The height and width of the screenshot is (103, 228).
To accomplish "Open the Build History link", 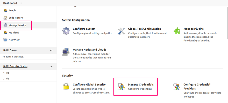I will [x=16, y=18].
